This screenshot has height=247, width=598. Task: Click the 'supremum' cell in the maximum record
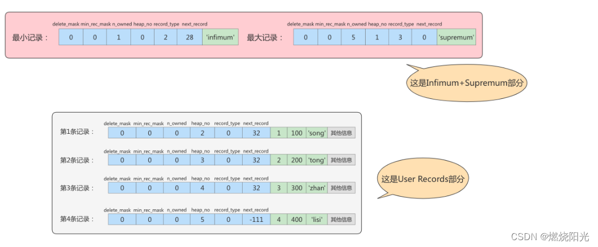point(456,37)
